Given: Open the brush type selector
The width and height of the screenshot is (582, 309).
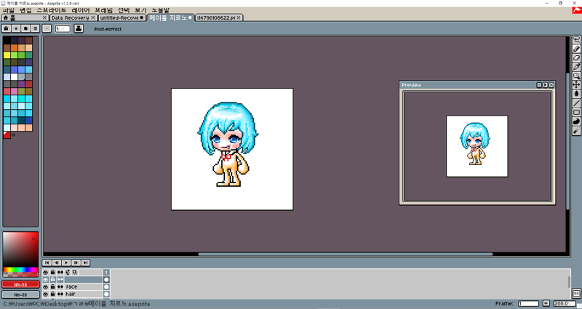Looking at the screenshot, I should tap(47, 28).
